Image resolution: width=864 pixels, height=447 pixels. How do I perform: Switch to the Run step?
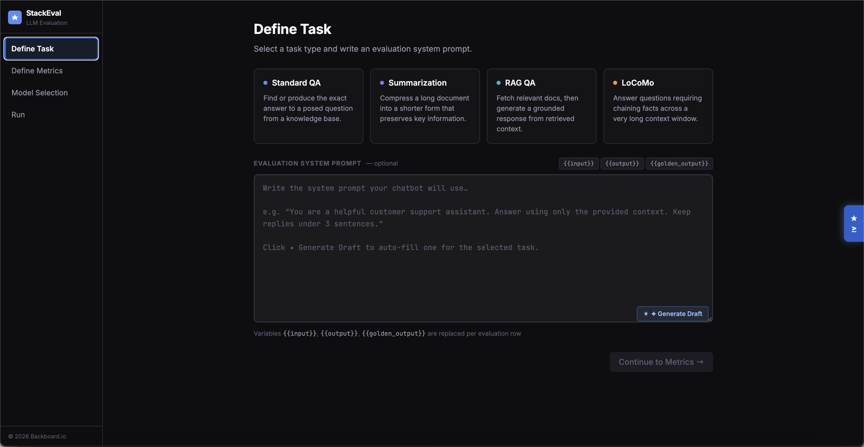click(x=51, y=114)
